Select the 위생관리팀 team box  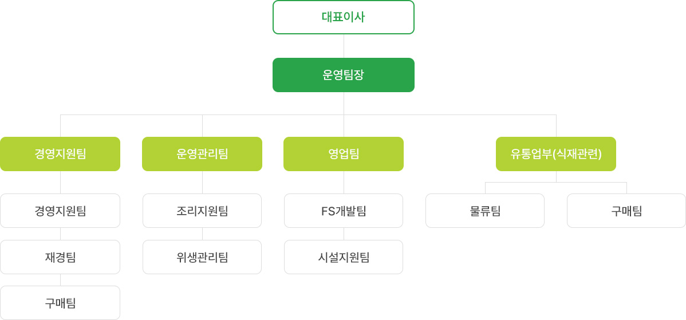point(202,257)
